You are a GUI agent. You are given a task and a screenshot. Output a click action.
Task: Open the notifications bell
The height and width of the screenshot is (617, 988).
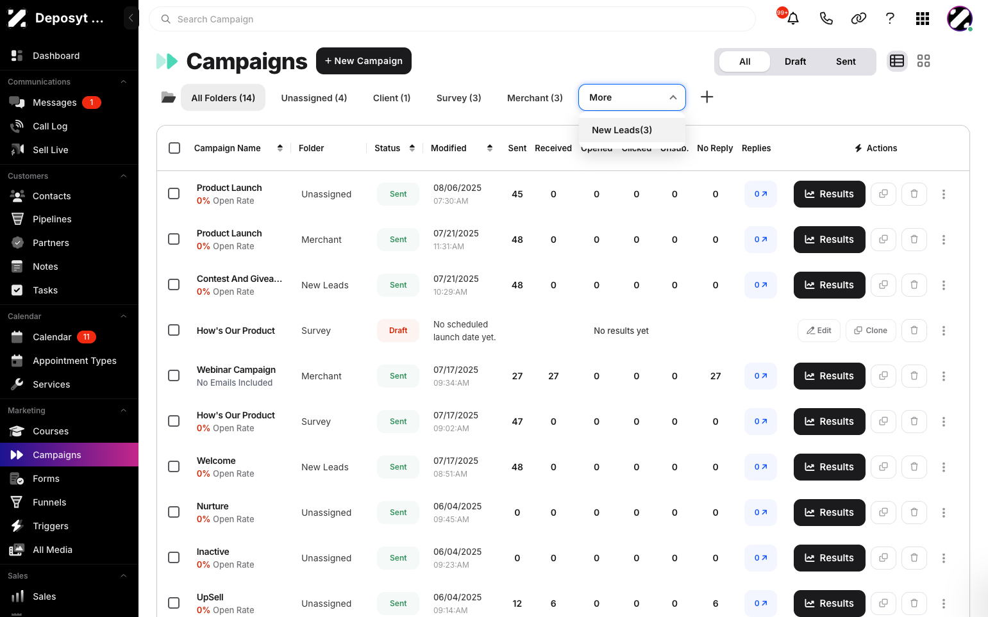[x=793, y=19]
